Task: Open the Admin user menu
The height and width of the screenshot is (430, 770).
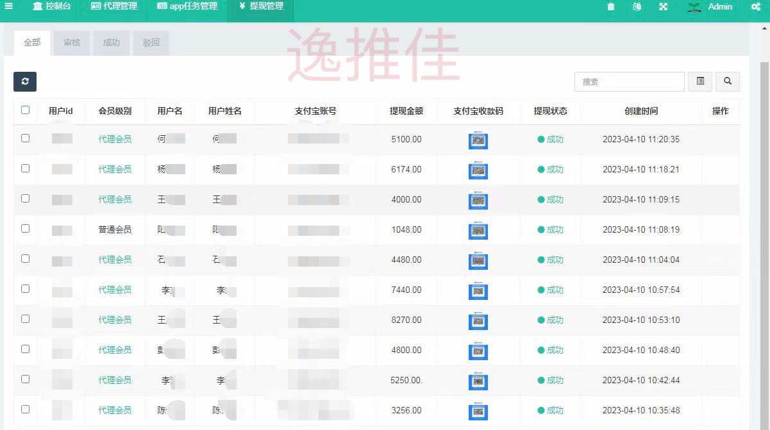Action: pos(710,7)
